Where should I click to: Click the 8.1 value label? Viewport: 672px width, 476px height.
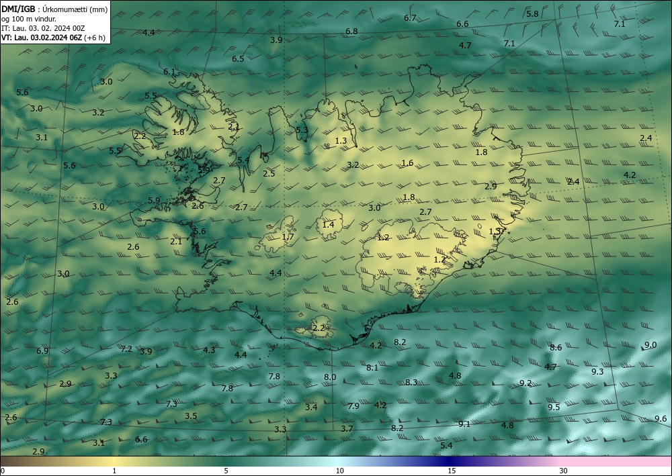point(372,367)
